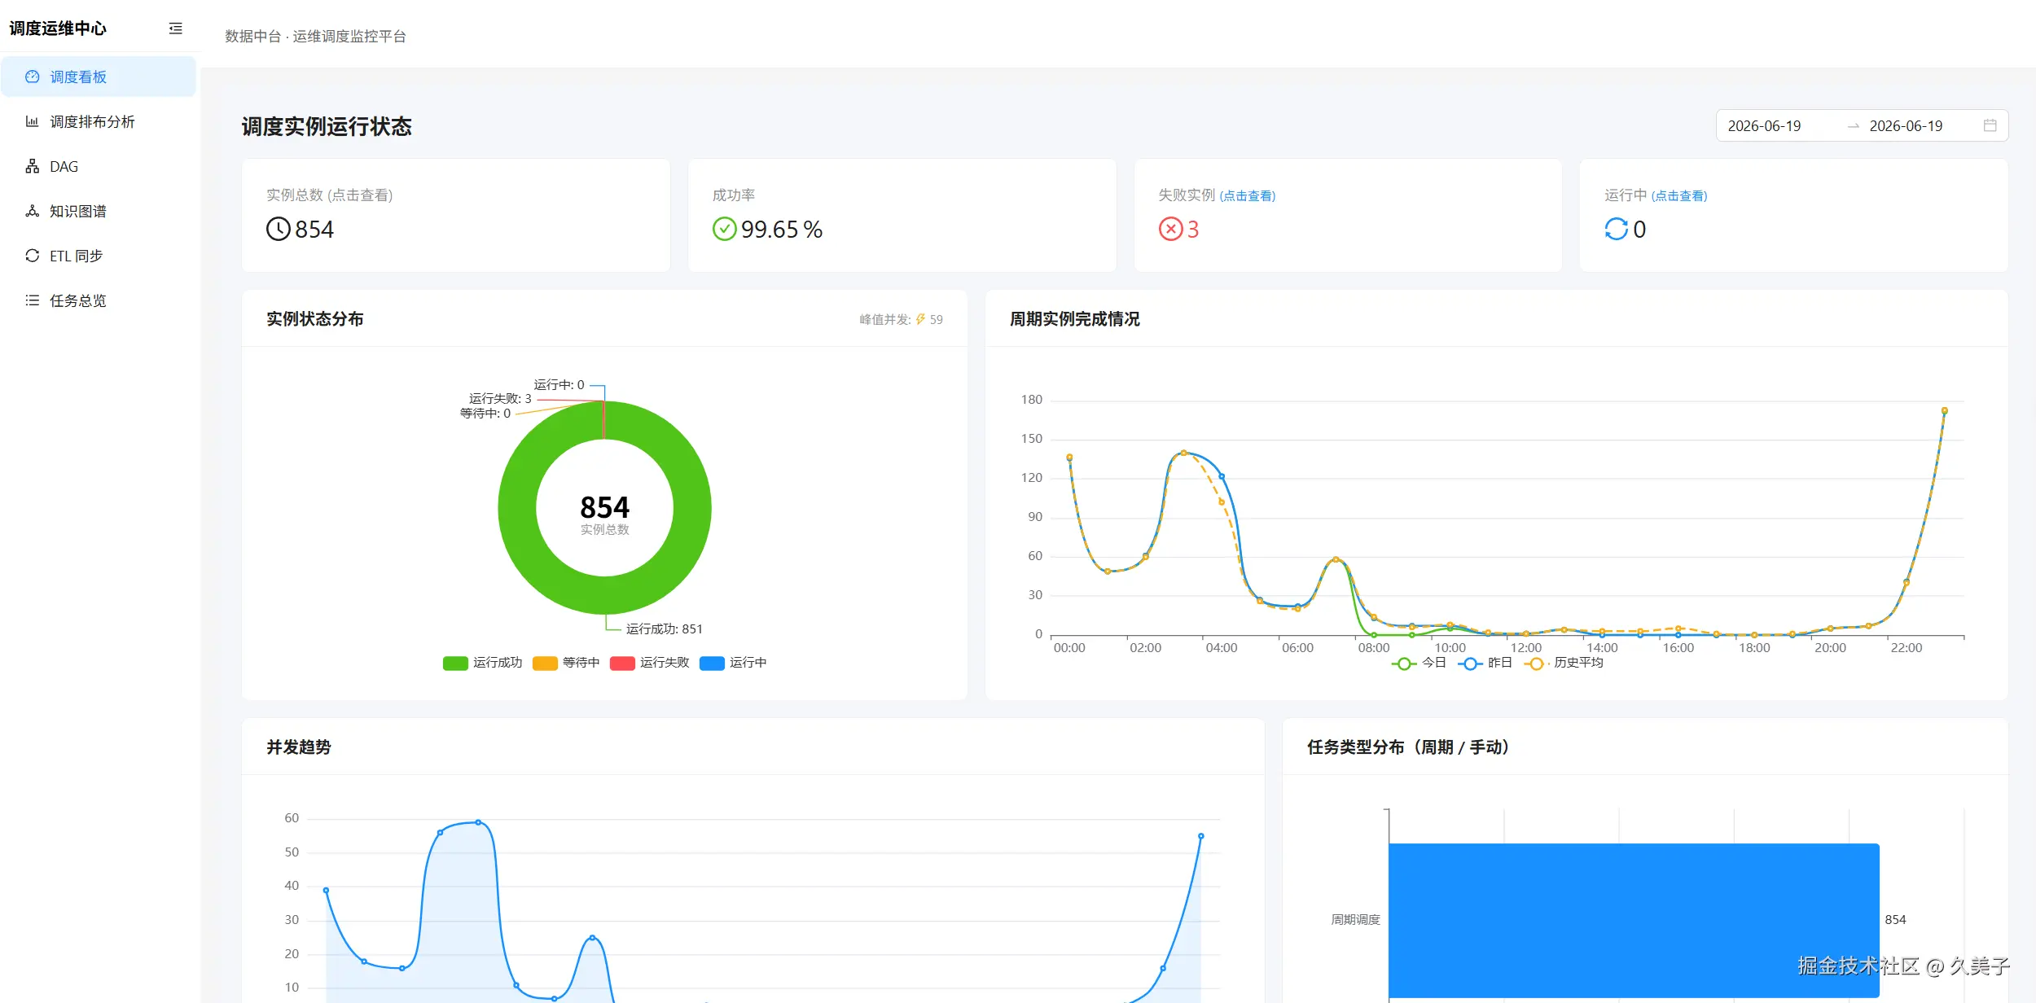Toggle the 今日 series in line chart legend
Image resolution: width=2036 pixels, height=1003 pixels.
(1419, 663)
